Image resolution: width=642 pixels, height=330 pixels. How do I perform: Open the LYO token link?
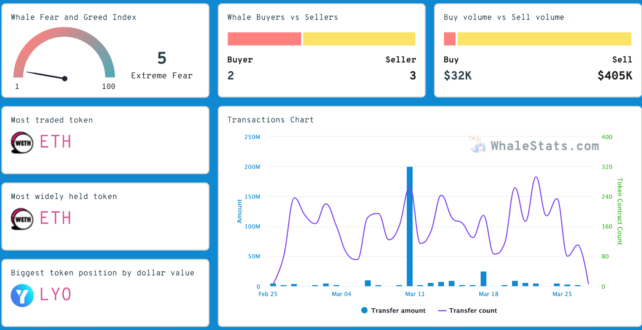[x=56, y=294]
